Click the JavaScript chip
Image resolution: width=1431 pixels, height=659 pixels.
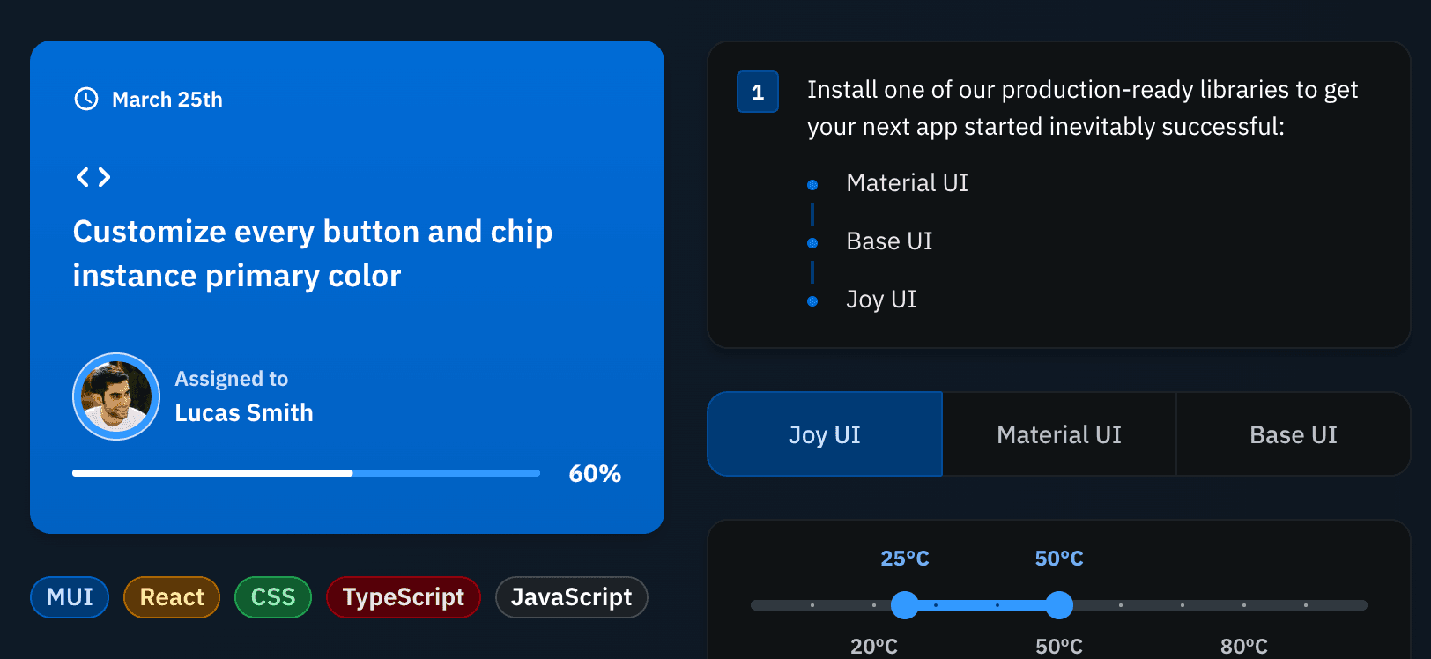pyautogui.click(x=572, y=597)
